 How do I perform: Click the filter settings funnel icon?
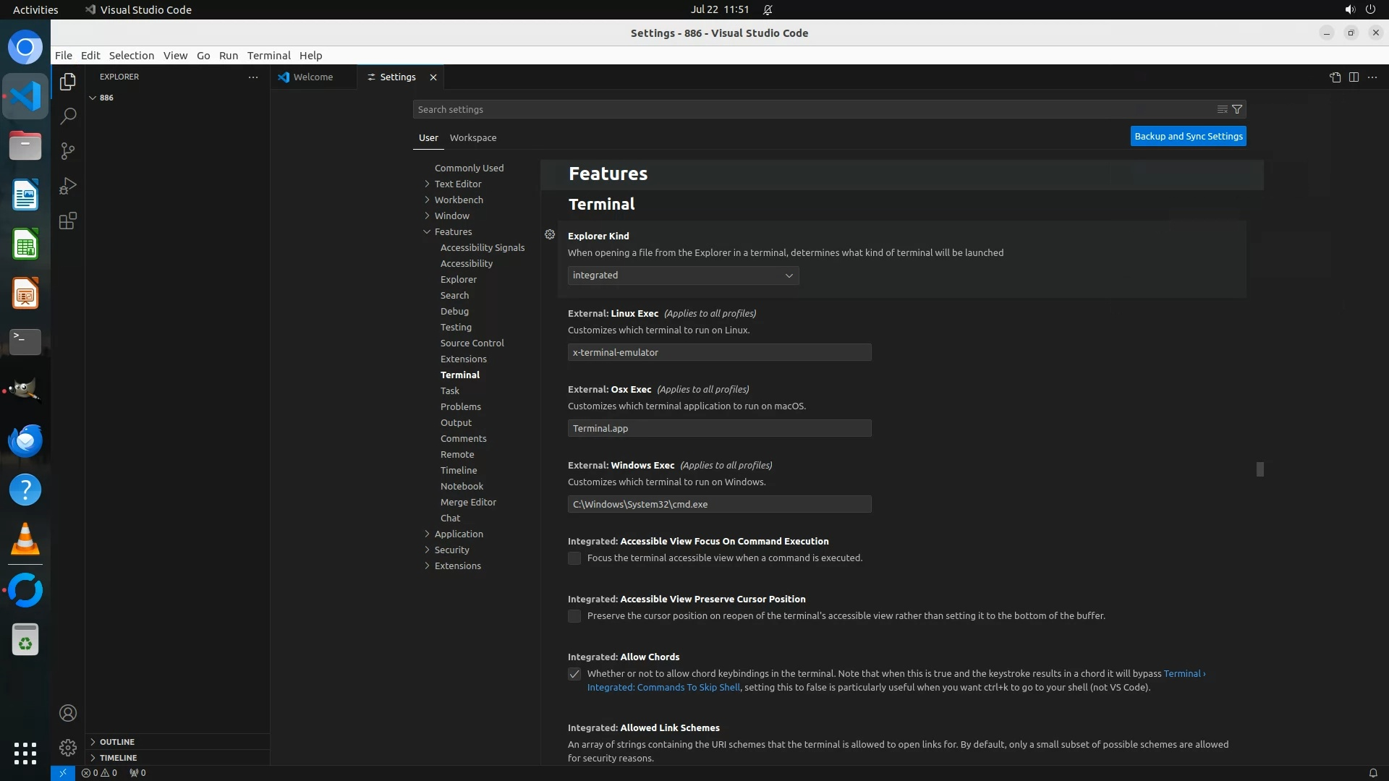[1237, 109]
